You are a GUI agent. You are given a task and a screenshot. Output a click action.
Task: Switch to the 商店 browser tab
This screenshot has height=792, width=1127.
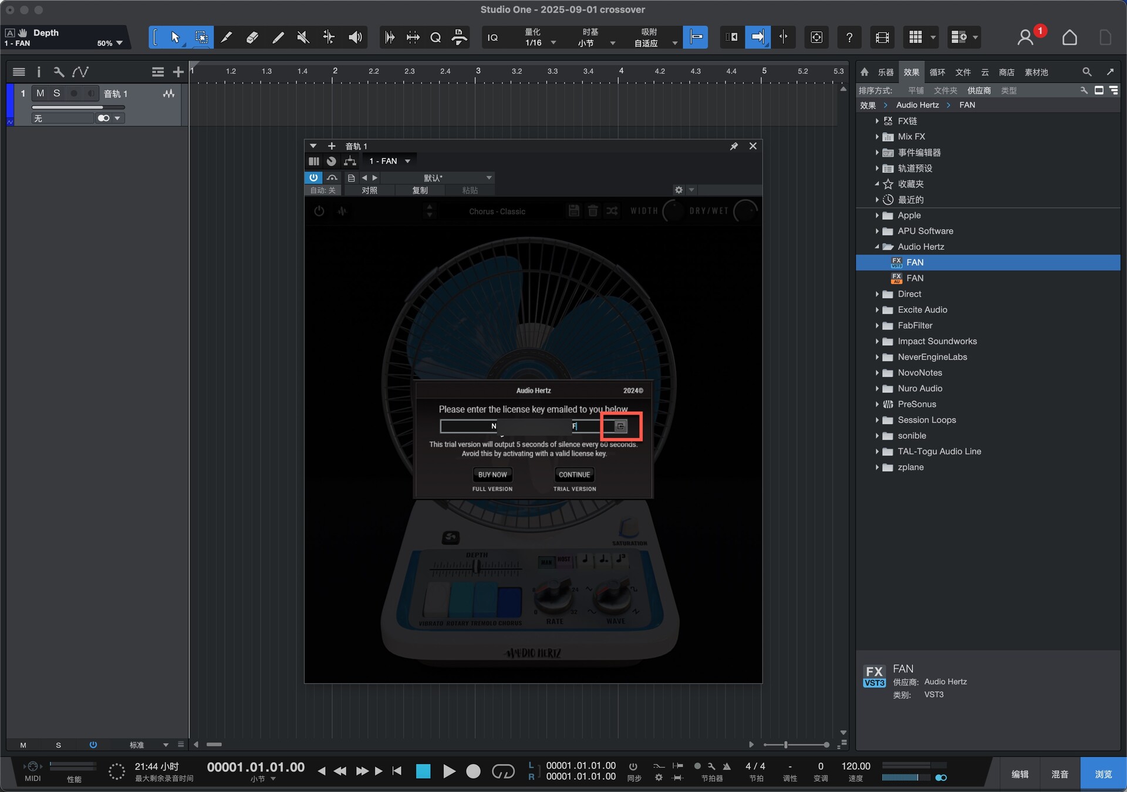pyautogui.click(x=1006, y=72)
